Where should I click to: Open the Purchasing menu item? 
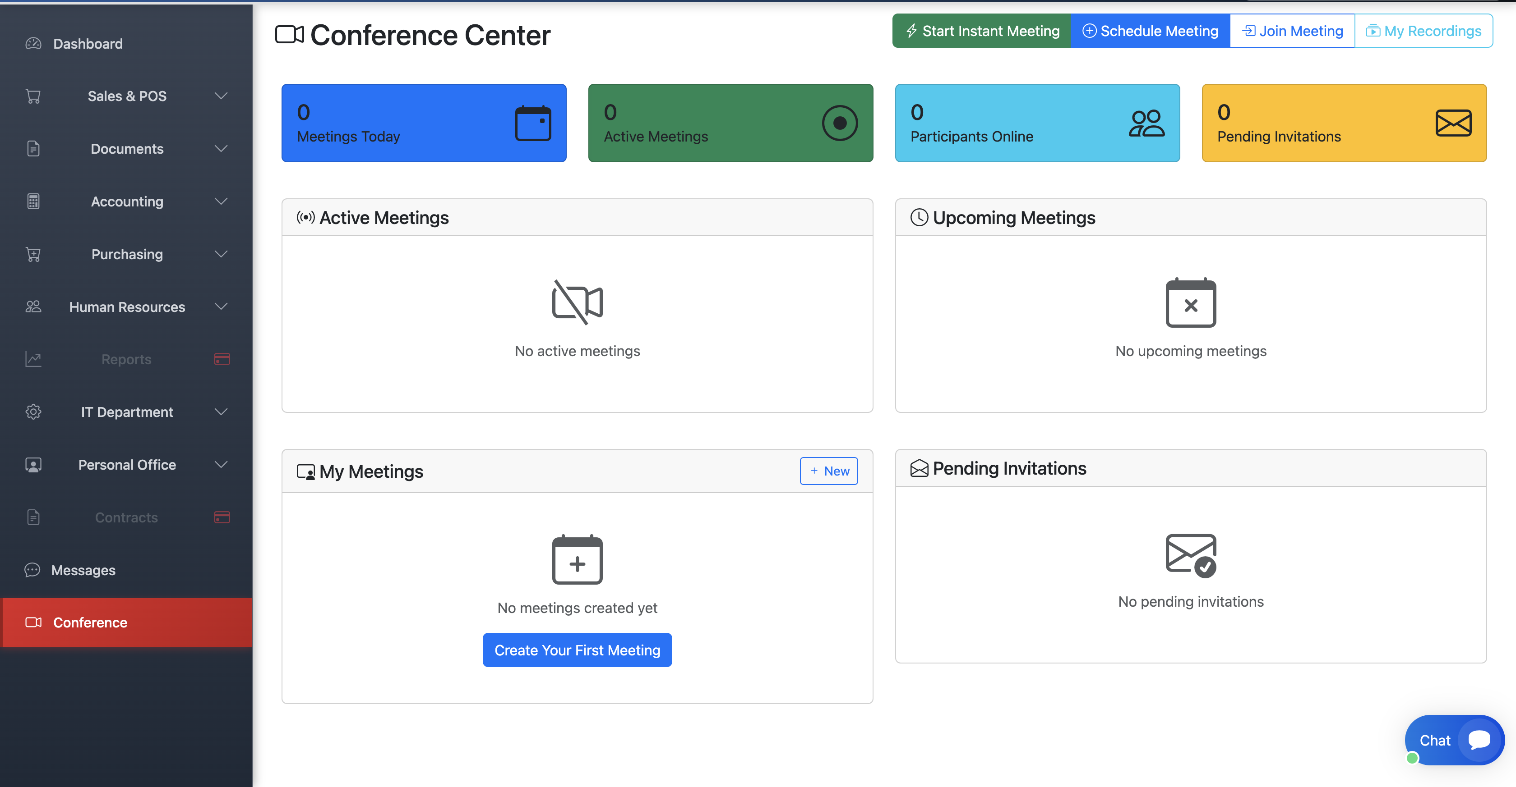(126, 254)
